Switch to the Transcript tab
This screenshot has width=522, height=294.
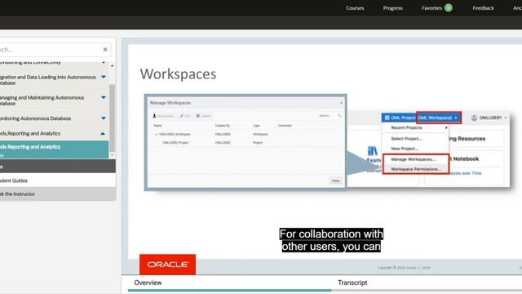click(x=352, y=283)
